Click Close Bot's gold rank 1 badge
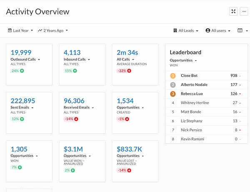Image resolution: width=250 pixels, height=192 pixels. tap(173, 76)
